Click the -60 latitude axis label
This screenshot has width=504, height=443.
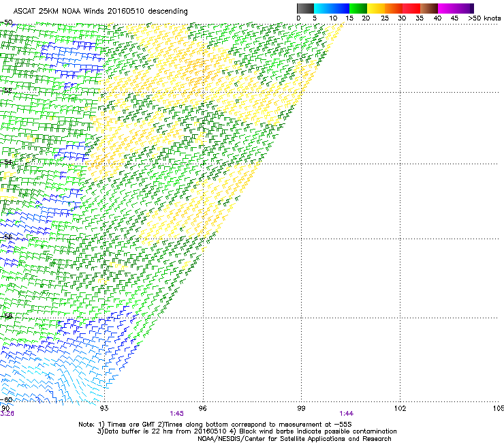pyautogui.click(x=6, y=399)
